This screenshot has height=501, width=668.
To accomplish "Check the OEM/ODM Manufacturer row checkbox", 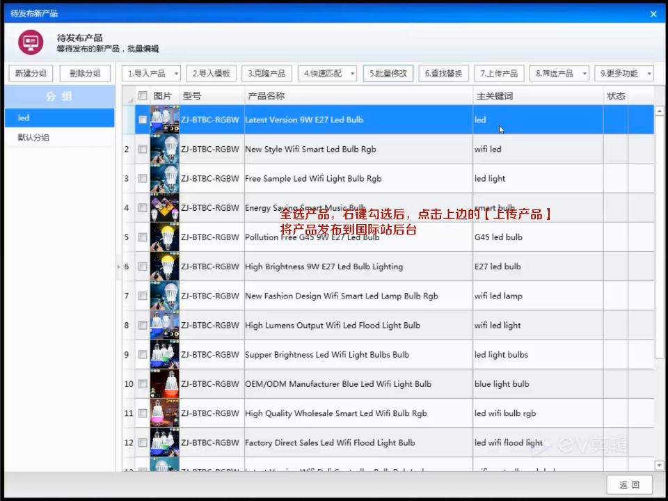I will click(x=143, y=384).
